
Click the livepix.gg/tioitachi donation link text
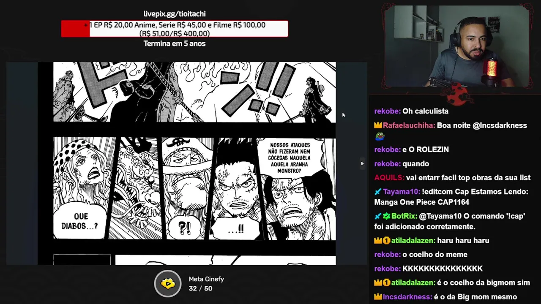click(175, 14)
